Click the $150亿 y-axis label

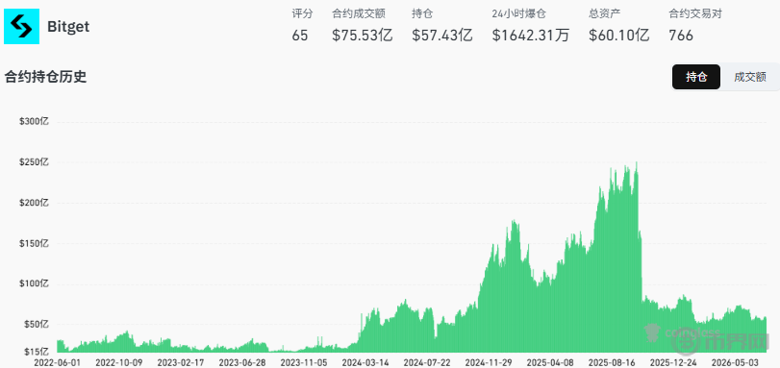[34, 244]
